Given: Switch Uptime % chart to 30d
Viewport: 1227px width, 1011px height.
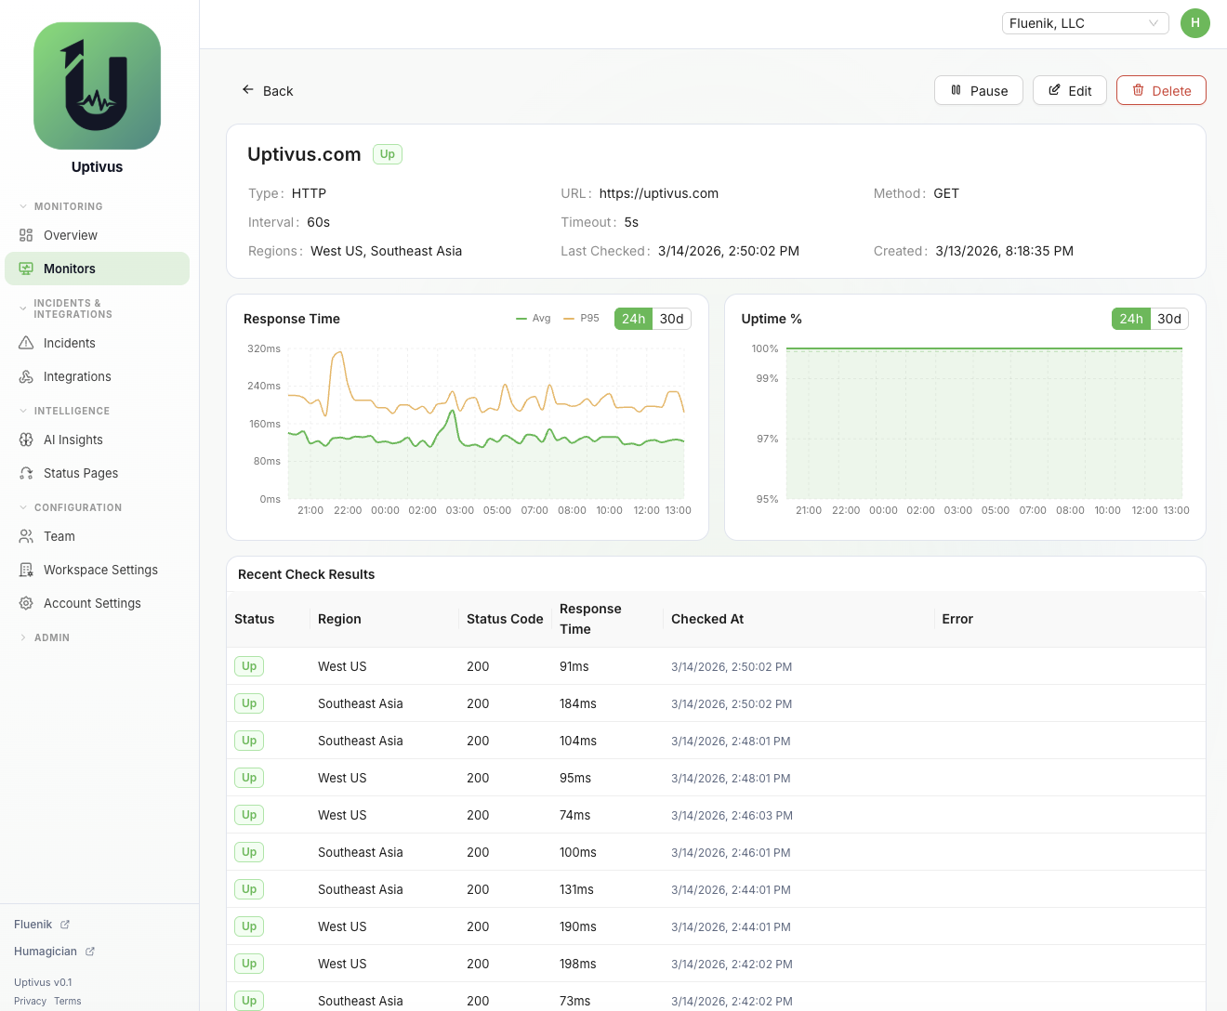Looking at the screenshot, I should [x=1168, y=319].
